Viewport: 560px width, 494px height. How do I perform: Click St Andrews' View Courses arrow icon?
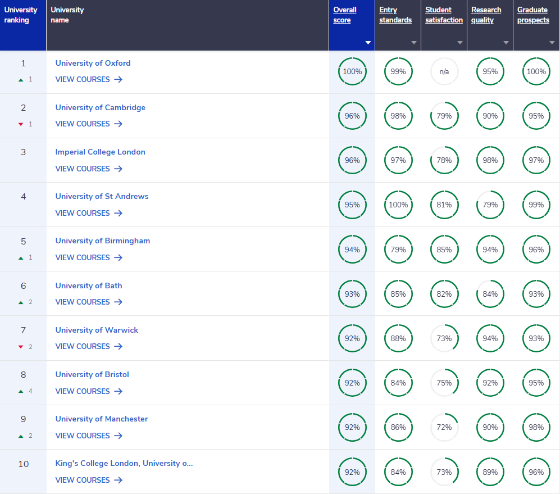pyautogui.click(x=118, y=213)
